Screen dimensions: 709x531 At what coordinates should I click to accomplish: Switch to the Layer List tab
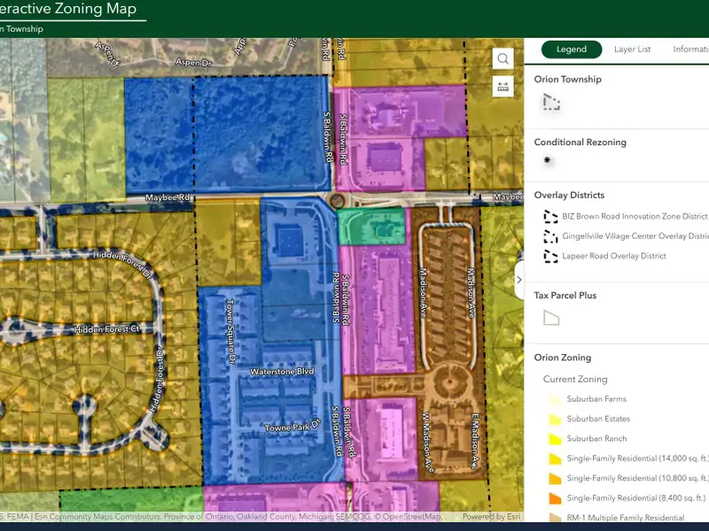(x=632, y=50)
